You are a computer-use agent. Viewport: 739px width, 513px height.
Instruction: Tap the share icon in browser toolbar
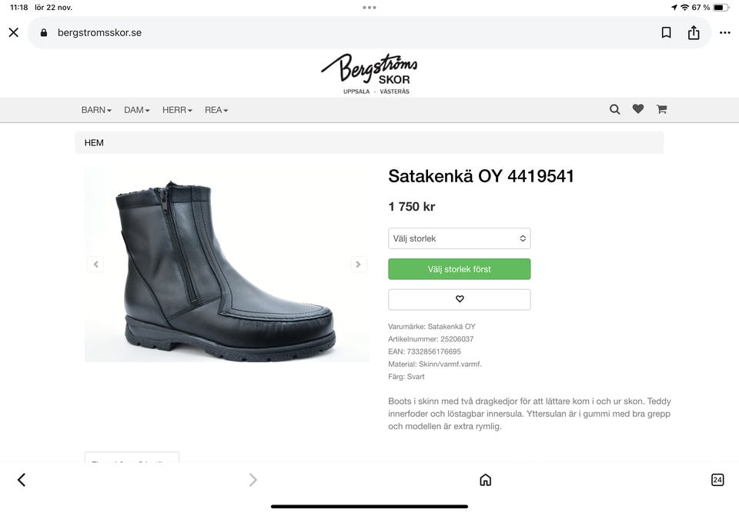point(694,32)
